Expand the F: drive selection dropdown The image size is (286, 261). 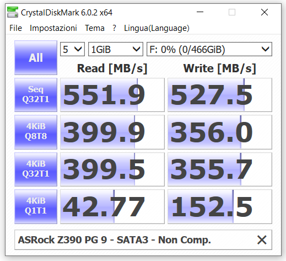209,49
